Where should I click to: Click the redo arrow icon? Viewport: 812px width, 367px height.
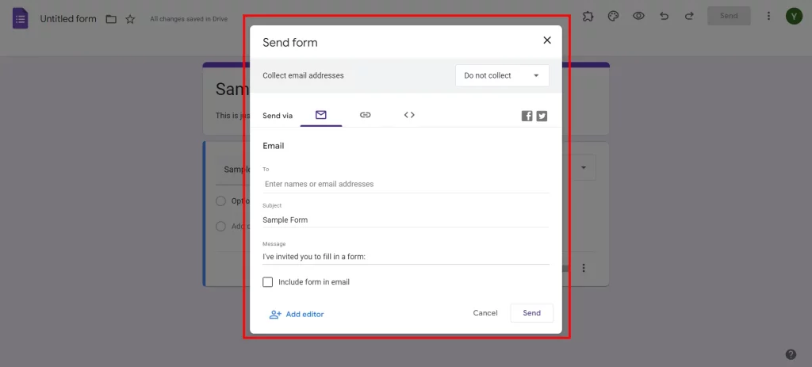pyautogui.click(x=689, y=16)
